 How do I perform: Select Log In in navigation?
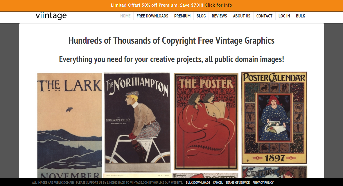[x=284, y=16]
